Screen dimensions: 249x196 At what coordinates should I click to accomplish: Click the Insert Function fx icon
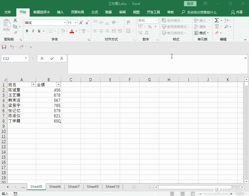click(x=62, y=58)
